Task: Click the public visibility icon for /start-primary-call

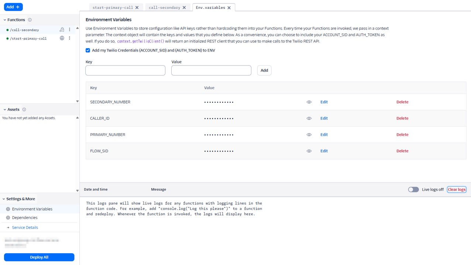Action: (62, 38)
